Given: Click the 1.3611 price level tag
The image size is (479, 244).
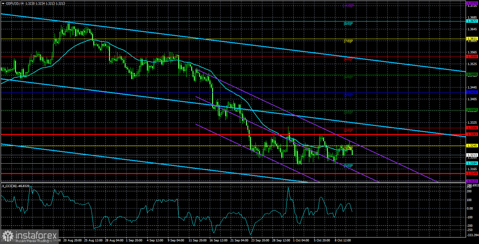Looking at the screenshot, I should click(472, 39).
